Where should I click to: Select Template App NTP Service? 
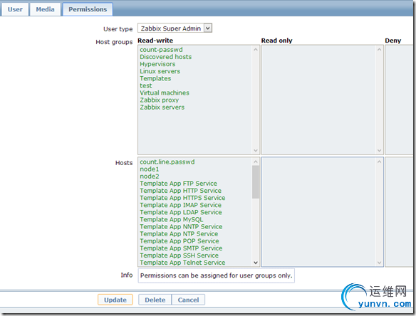click(179, 234)
